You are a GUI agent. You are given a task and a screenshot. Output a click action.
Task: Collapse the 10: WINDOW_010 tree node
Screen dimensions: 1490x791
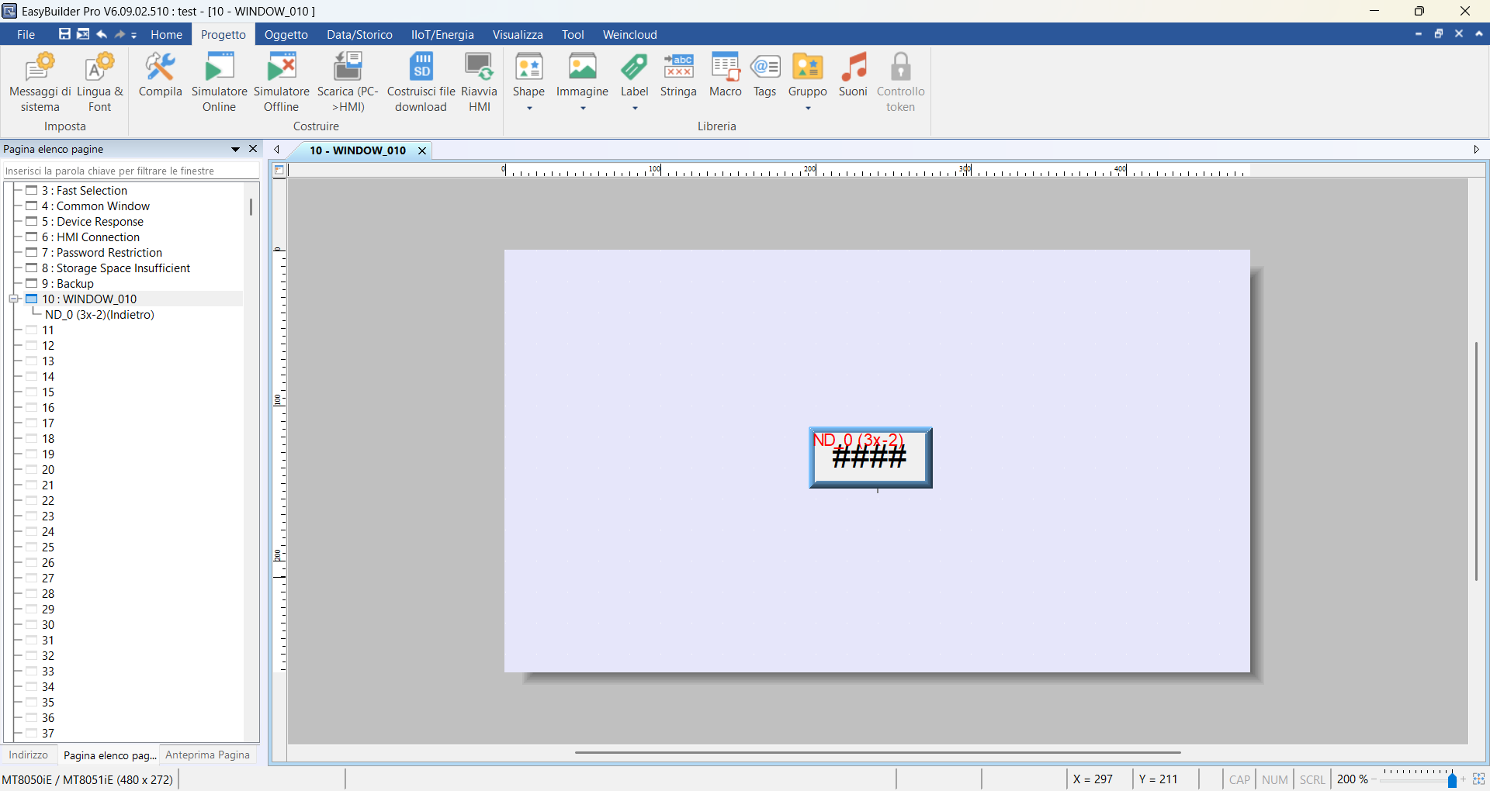click(x=14, y=299)
